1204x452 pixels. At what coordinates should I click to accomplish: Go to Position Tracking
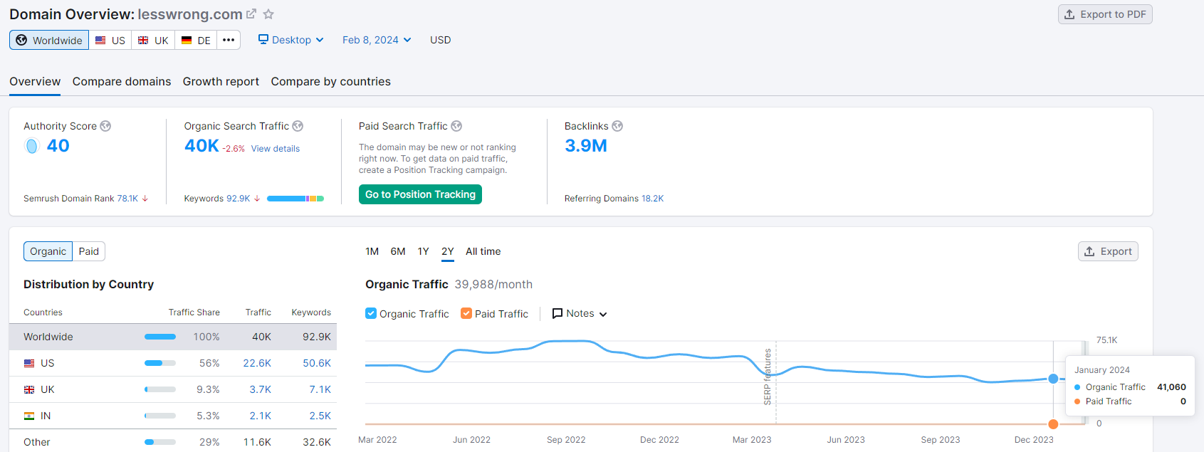click(420, 194)
